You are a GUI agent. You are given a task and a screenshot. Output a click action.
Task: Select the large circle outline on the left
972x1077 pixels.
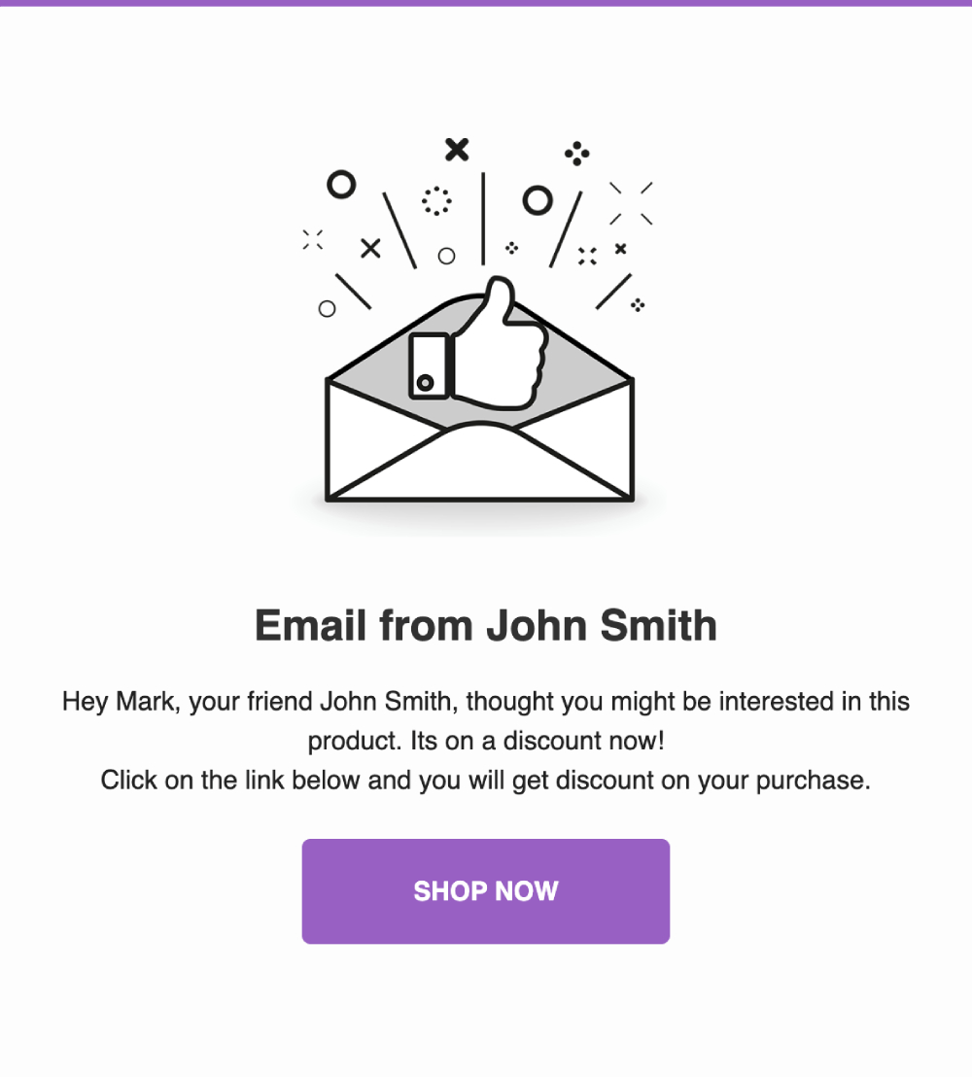341,182
